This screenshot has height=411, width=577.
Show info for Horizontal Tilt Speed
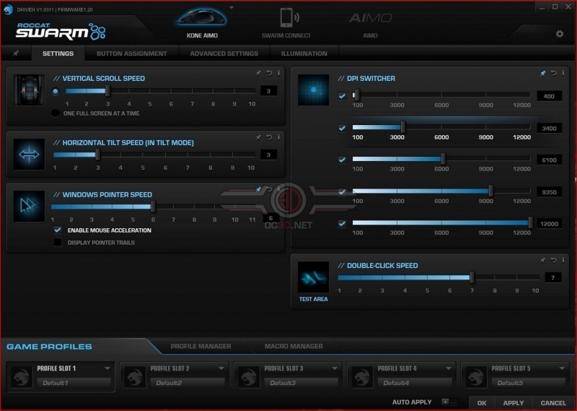click(278, 137)
